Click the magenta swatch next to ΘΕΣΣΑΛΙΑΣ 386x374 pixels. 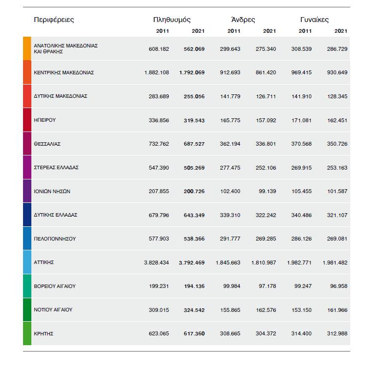click(x=27, y=144)
